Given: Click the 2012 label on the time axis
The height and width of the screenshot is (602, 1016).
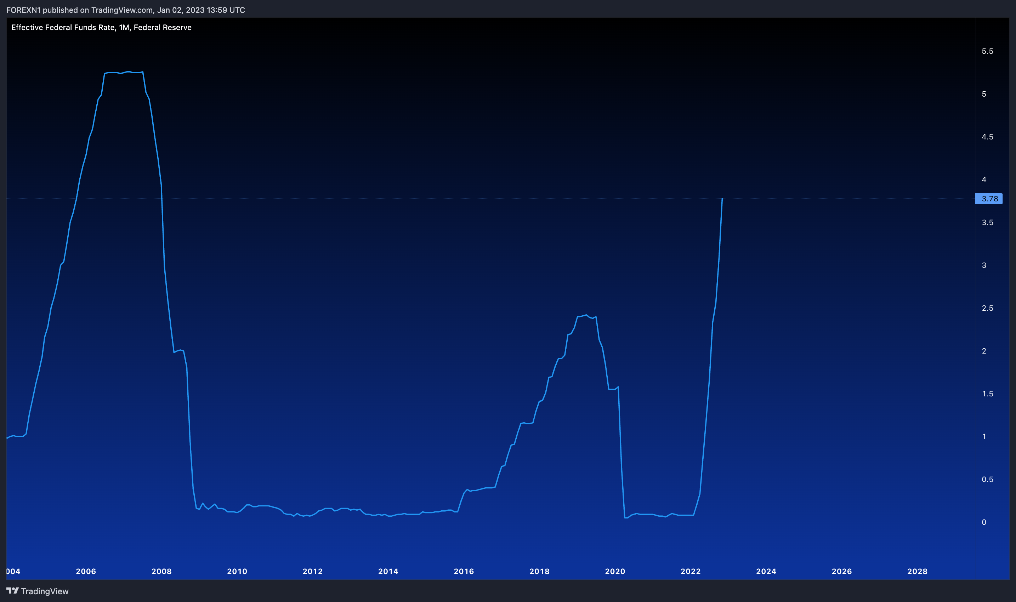Looking at the screenshot, I should tap(313, 571).
